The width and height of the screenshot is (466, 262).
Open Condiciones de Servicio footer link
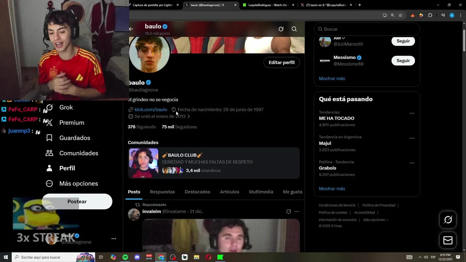(337, 205)
